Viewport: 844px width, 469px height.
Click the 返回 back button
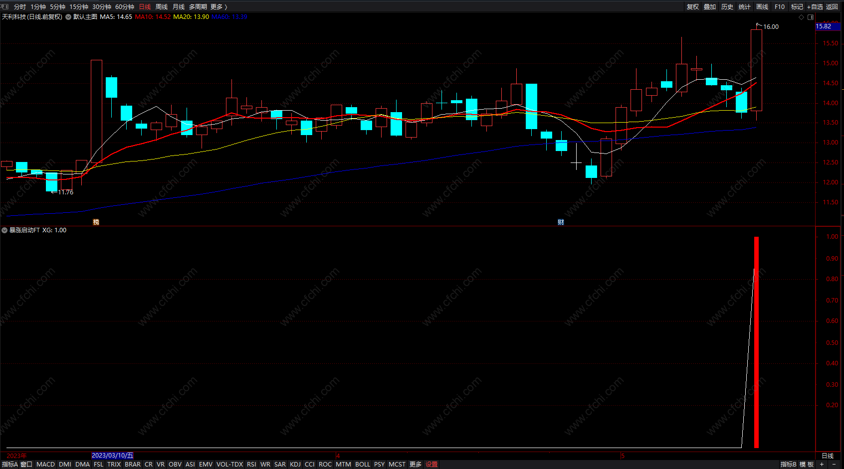coord(832,7)
